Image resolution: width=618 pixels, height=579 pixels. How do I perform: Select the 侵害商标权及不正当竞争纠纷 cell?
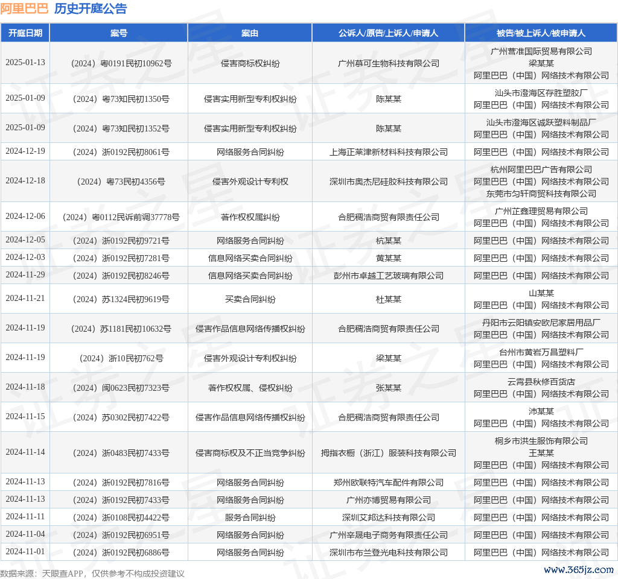pyautogui.click(x=250, y=453)
